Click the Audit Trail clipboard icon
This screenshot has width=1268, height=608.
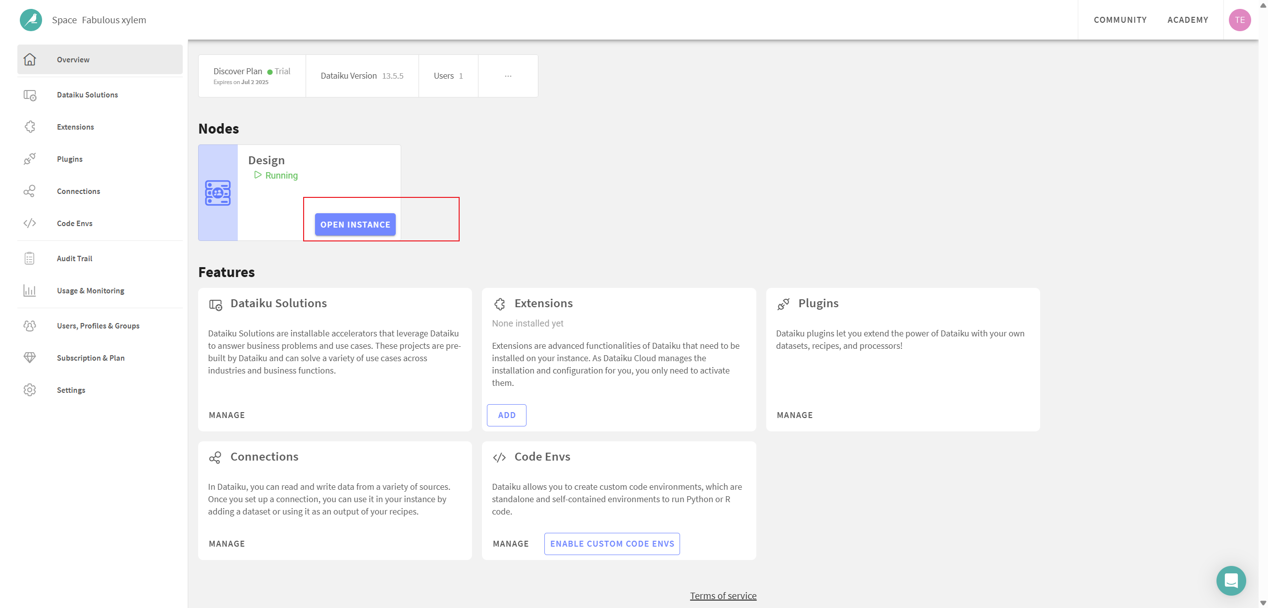click(x=30, y=259)
